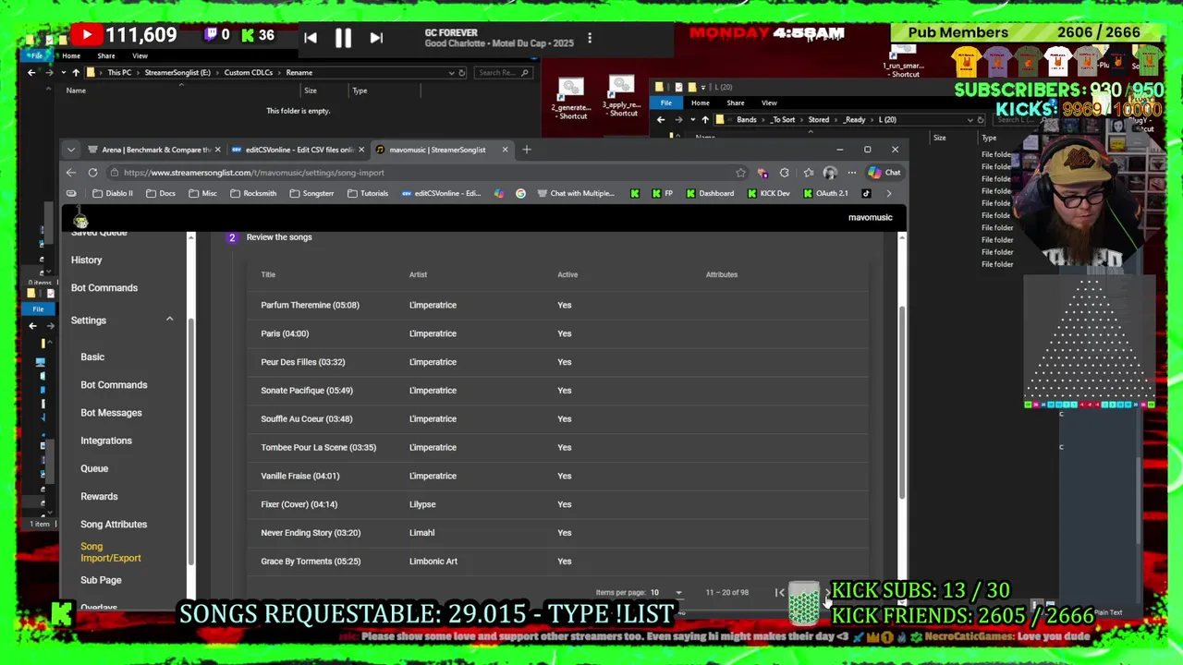Select the Parfum Theremine (05:08) row
The image size is (1183, 665).
559,305
